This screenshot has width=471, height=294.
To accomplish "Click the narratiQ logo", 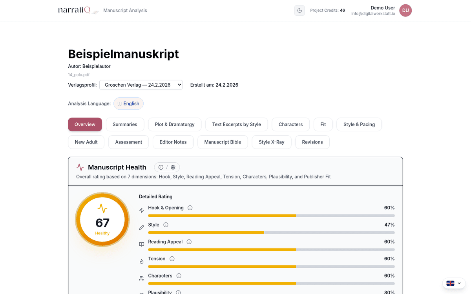I will click(76, 10).
